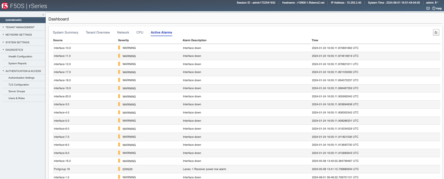Image resolution: width=444 pixels, height=179 pixels.
Task: Click the warning severity marker for interface-16.0
Action: pos(119,161)
